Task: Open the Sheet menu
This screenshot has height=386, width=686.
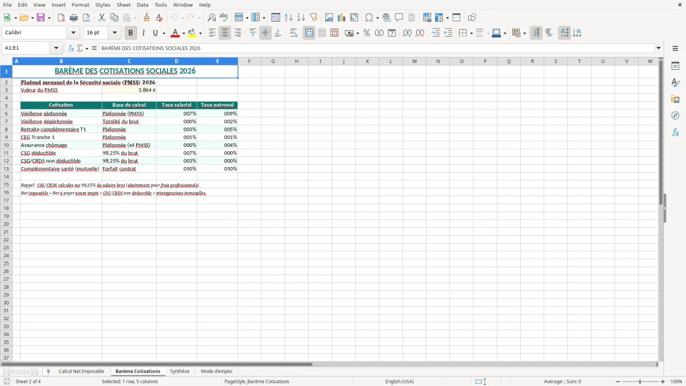Action: (x=123, y=5)
